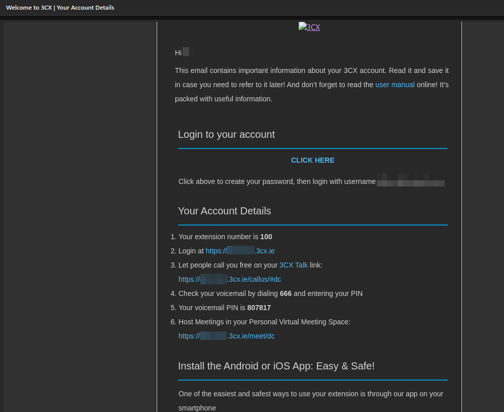Click the 'One of the easiest and safest' paragraph

pos(310,401)
